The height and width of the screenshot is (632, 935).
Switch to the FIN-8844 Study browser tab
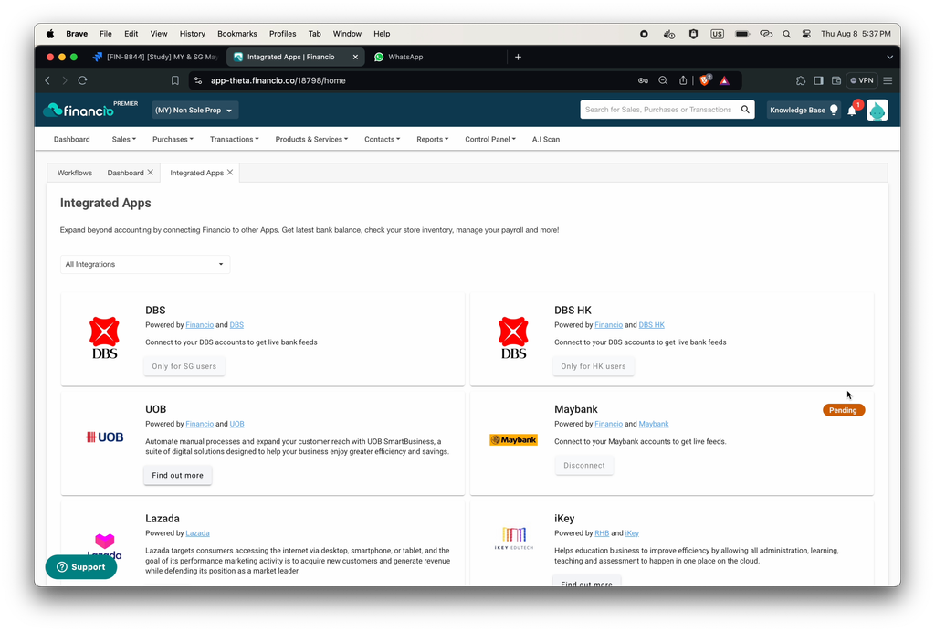tap(156, 58)
